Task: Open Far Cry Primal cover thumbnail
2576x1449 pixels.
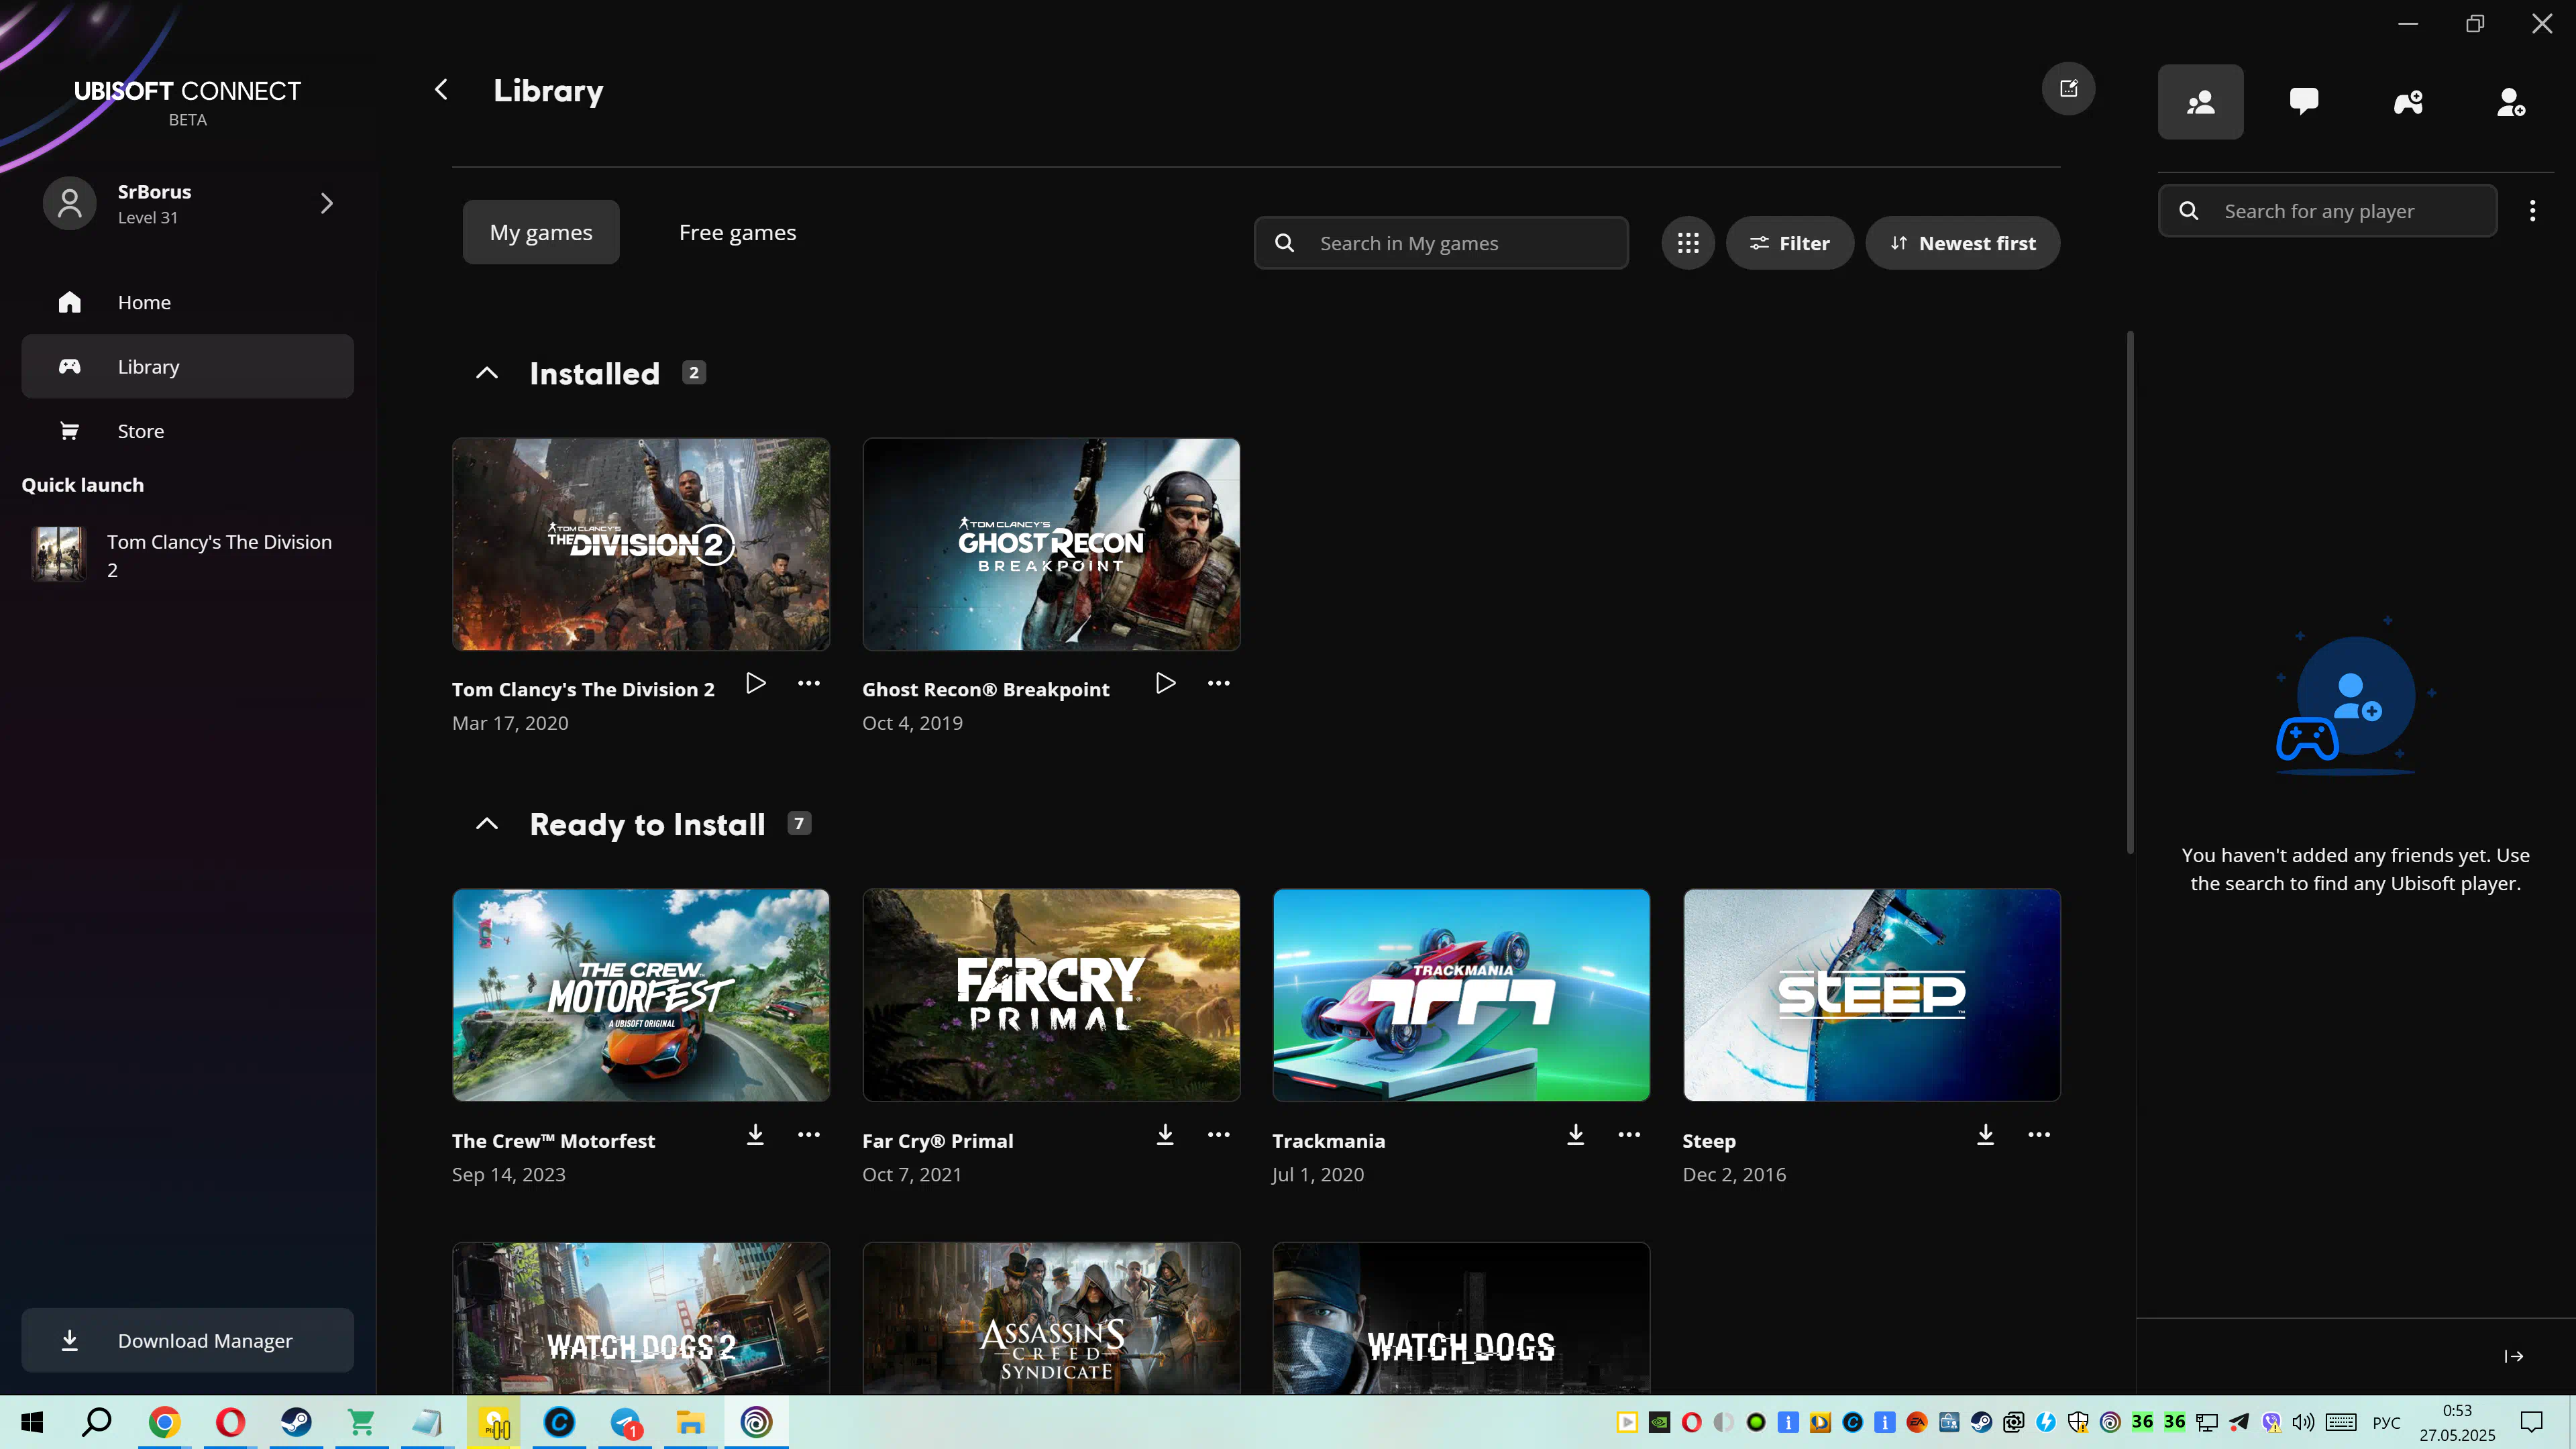Action: click(1051, 995)
